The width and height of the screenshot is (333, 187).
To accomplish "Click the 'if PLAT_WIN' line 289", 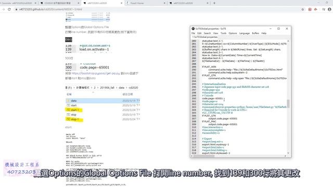I will [209, 67].
